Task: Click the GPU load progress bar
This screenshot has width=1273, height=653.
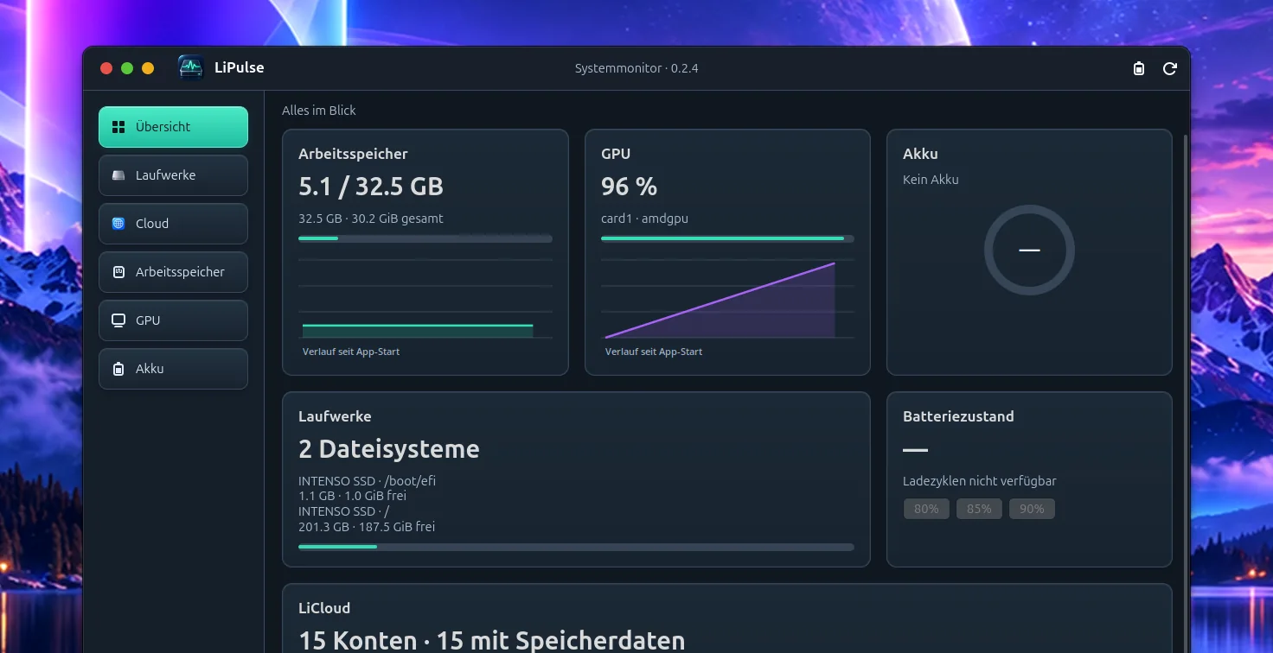Action: 727,238
